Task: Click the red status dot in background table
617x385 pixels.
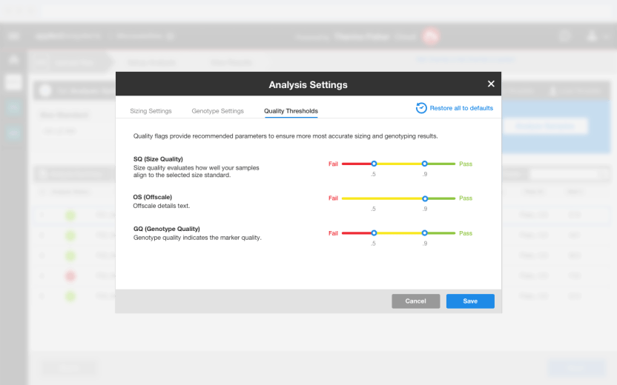Action: tap(70, 276)
